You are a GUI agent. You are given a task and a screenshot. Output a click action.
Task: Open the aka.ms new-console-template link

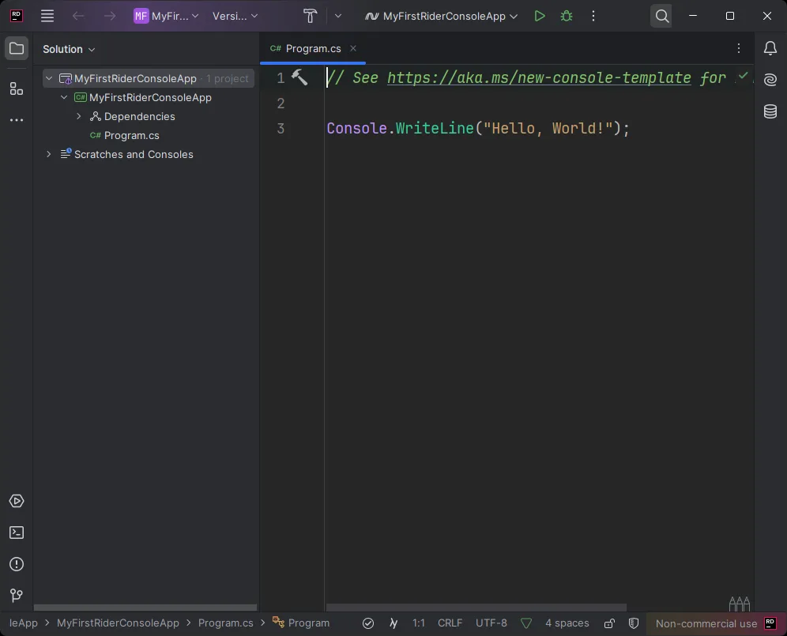point(539,77)
